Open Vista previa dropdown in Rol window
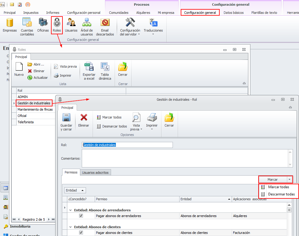The image size is (299, 236). [141, 129]
